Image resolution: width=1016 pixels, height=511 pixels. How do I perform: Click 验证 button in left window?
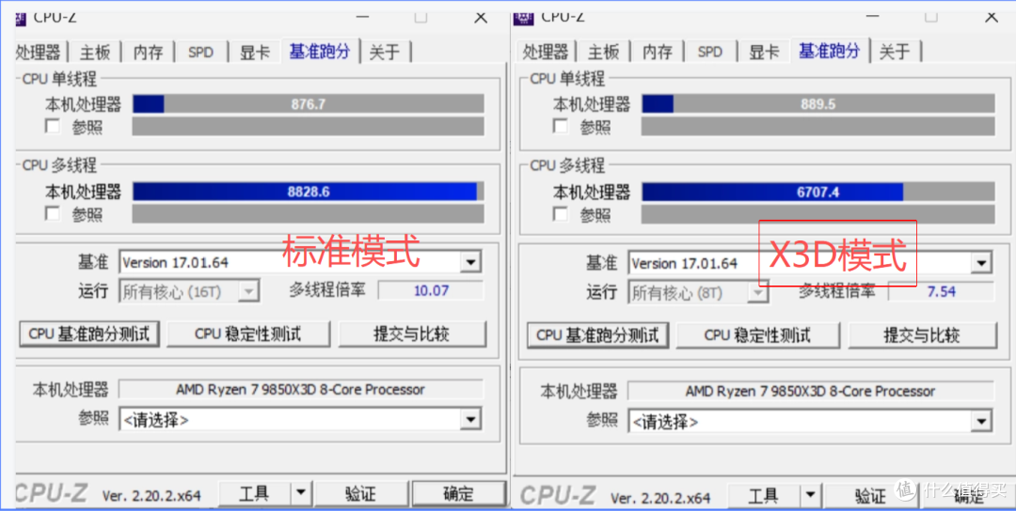(x=361, y=494)
